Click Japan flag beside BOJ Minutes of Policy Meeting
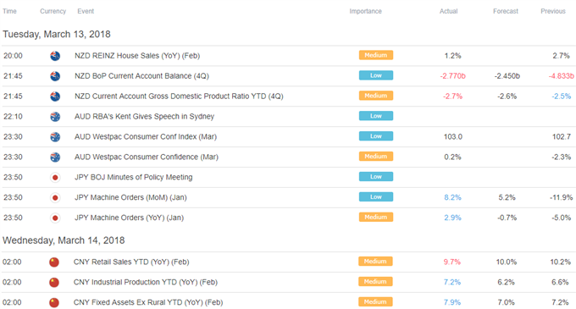This screenshot has width=576, height=309. pos(55,177)
